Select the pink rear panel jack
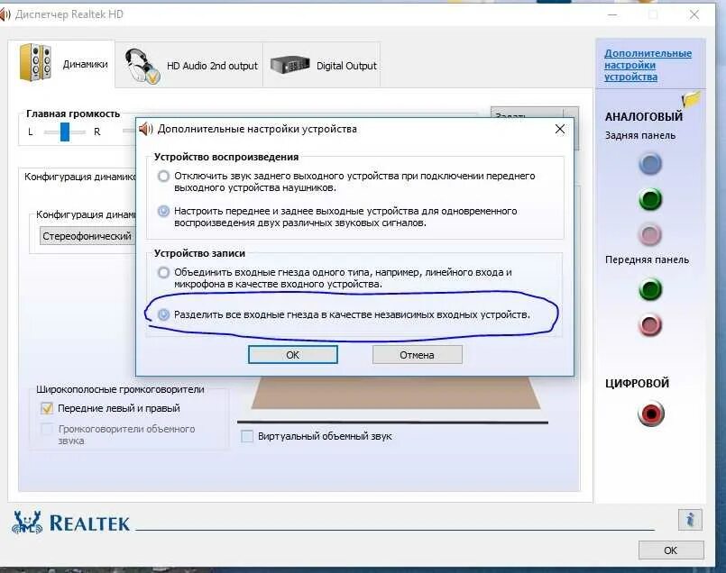 [650, 234]
